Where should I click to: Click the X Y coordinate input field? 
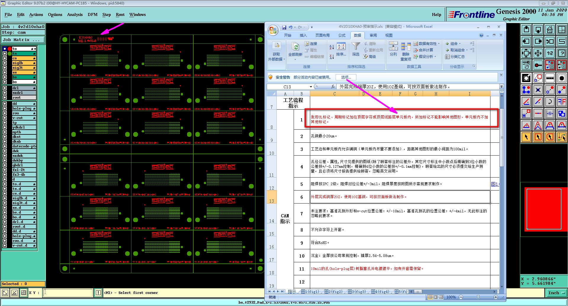tap(68, 293)
